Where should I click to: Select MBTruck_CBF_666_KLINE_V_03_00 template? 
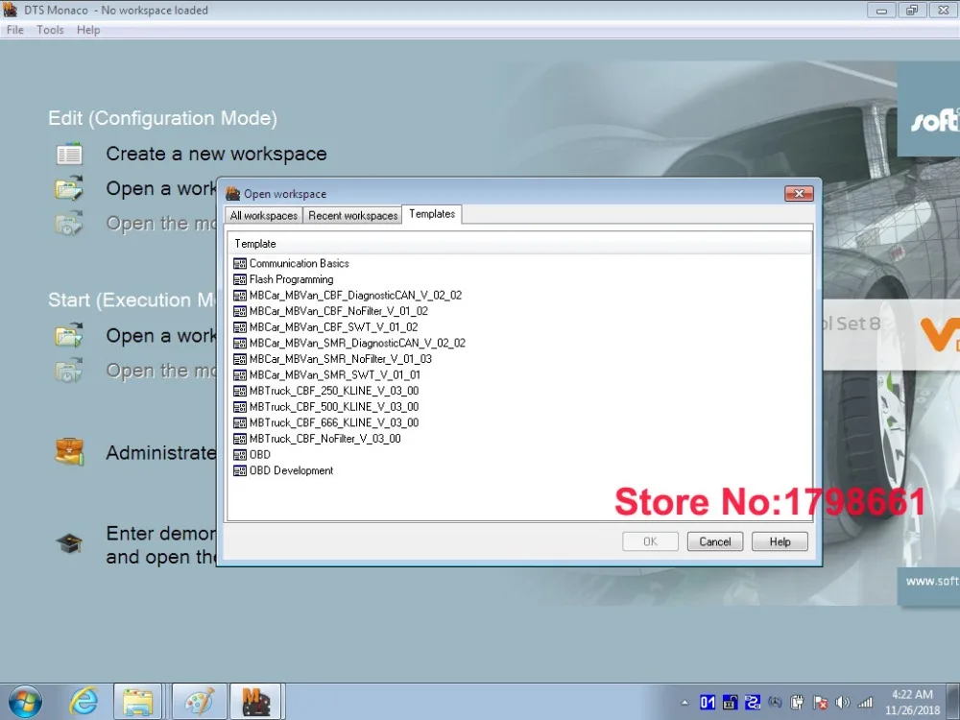click(x=326, y=422)
